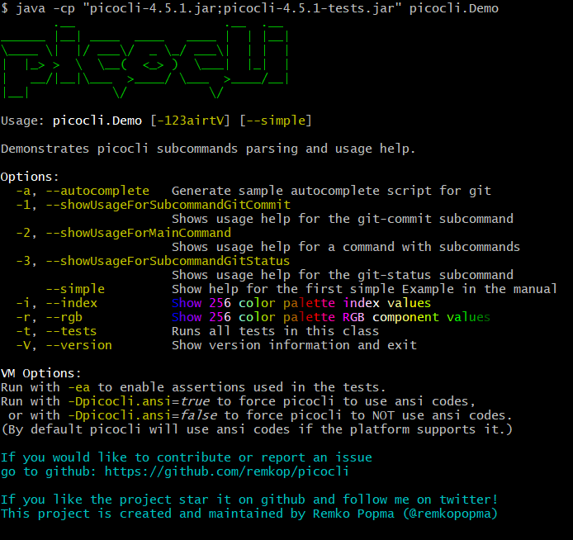Click the --tests option
Screen dimensions: 573x540
pos(71,331)
